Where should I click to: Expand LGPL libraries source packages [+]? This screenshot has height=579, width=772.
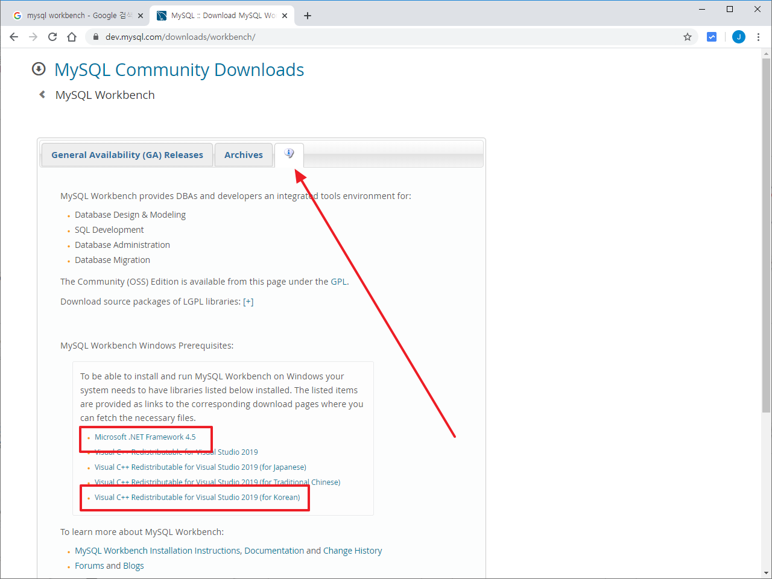248,302
